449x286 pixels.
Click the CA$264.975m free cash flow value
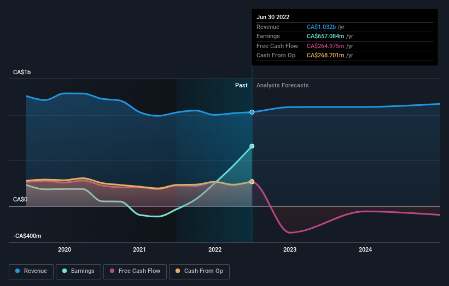coord(325,46)
